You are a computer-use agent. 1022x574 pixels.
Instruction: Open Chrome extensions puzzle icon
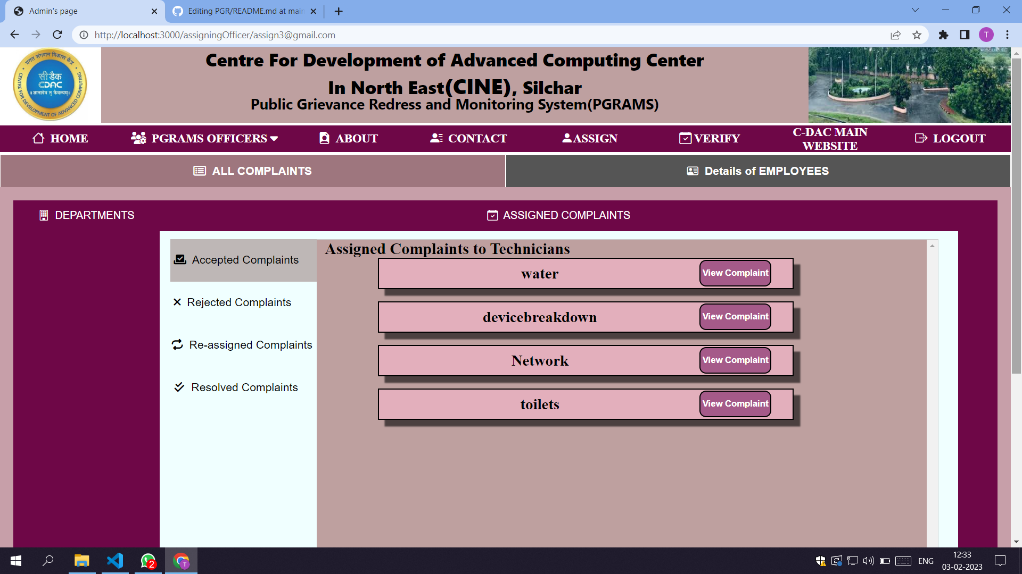point(943,35)
